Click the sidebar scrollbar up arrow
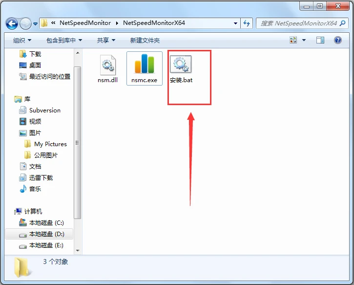The height and width of the screenshot is (285, 354). pos(78,53)
